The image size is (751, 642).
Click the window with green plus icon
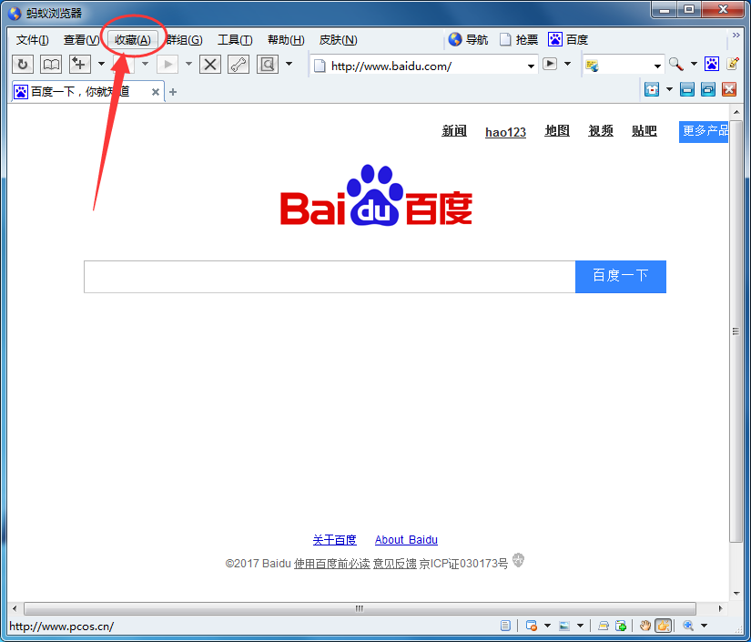tap(621, 626)
